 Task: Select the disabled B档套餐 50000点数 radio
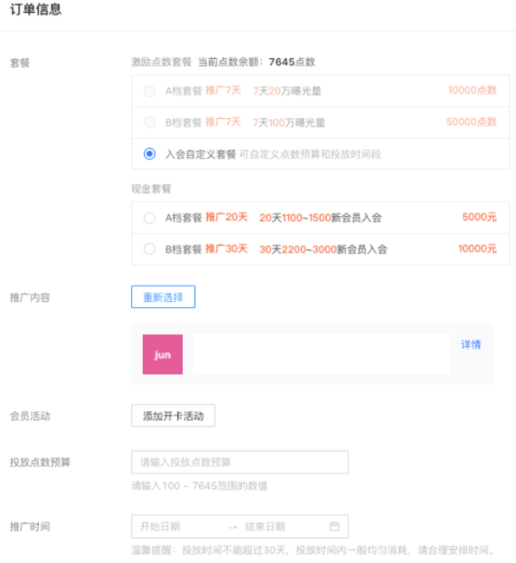click(149, 122)
